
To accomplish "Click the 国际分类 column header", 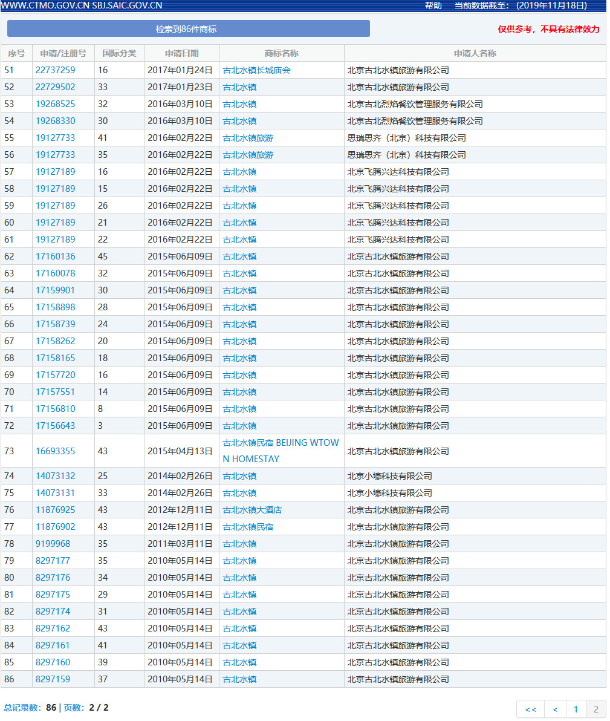I will (x=120, y=53).
